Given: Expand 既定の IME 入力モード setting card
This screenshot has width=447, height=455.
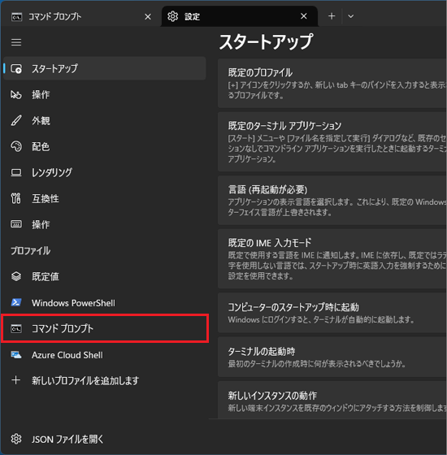Looking at the screenshot, I should pos(332,259).
